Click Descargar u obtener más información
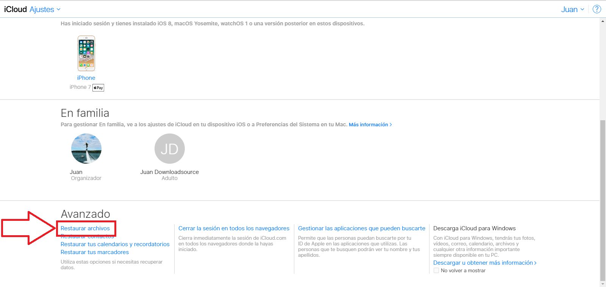This screenshot has height=287, width=606. pos(485,263)
